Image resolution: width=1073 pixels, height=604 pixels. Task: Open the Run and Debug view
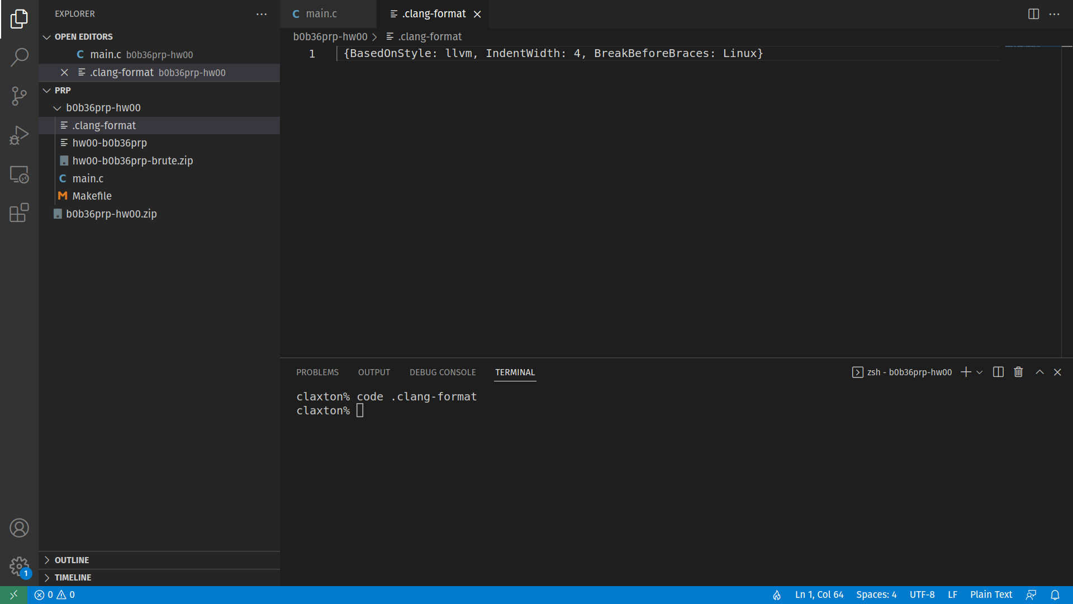[19, 135]
